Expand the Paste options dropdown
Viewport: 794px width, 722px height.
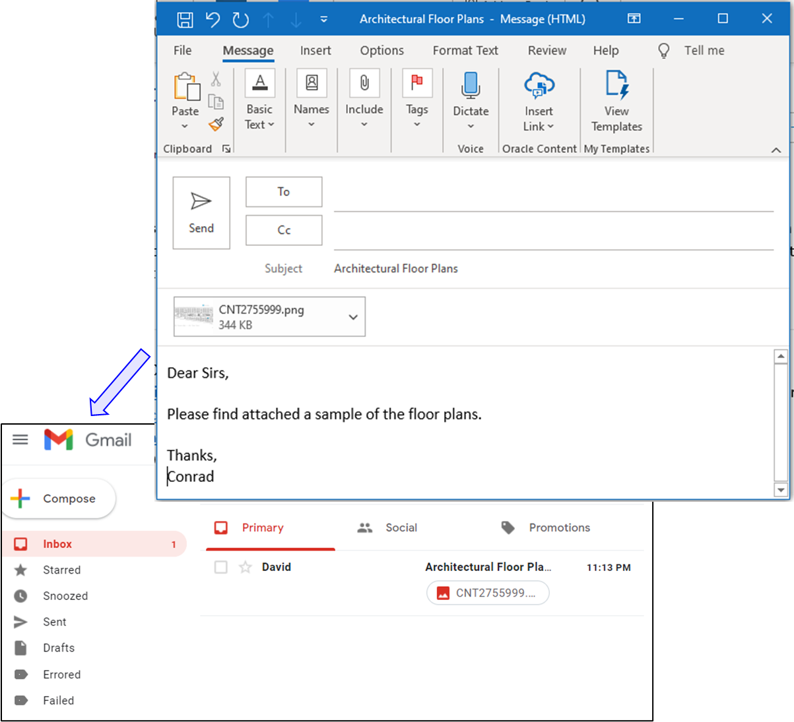tap(185, 125)
